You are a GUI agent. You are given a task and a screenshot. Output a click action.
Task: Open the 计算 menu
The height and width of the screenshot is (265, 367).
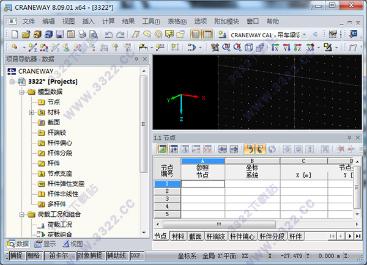click(x=108, y=21)
